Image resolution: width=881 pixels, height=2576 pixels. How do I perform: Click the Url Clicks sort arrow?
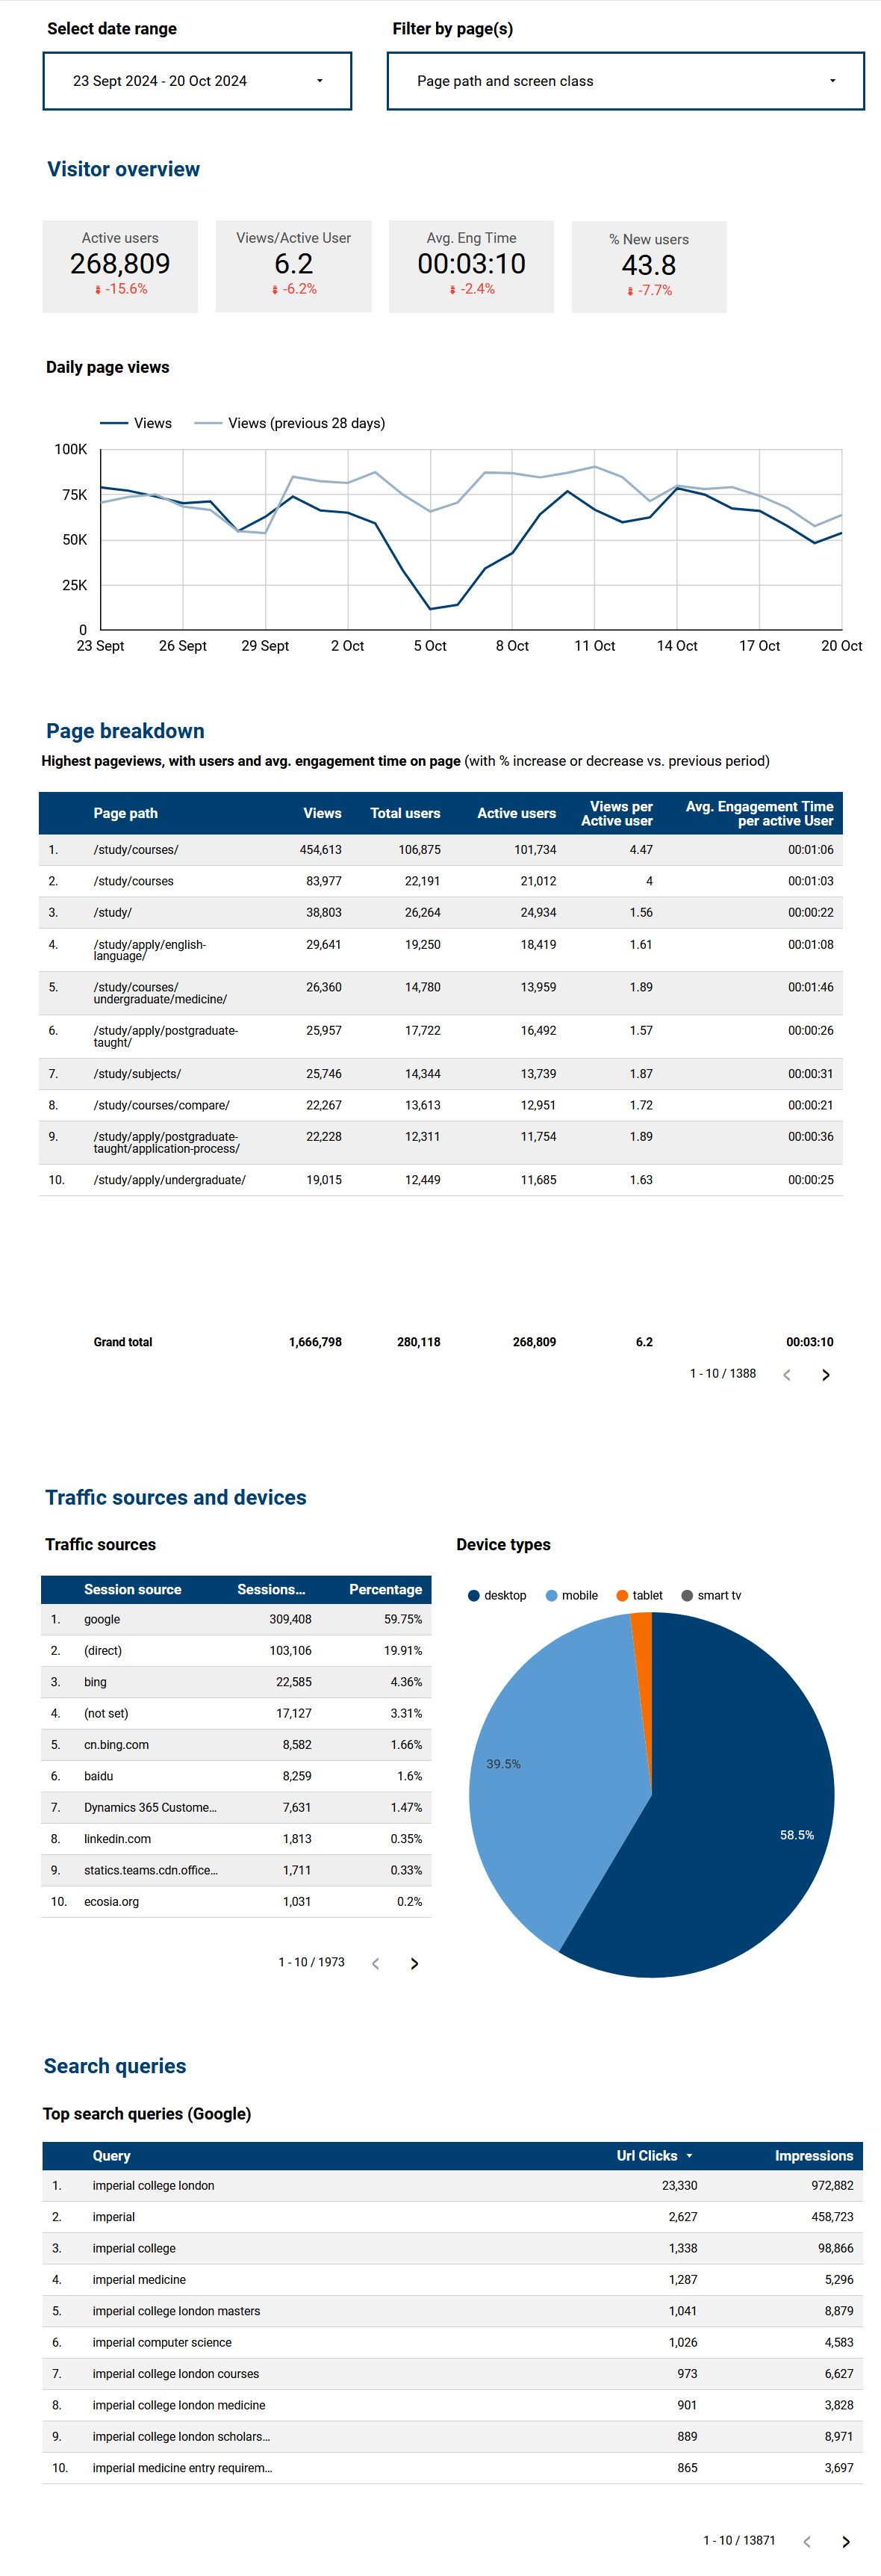click(689, 2156)
